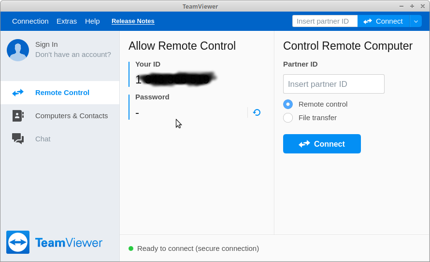Switch to Computers & Contacts tab

click(60, 116)
